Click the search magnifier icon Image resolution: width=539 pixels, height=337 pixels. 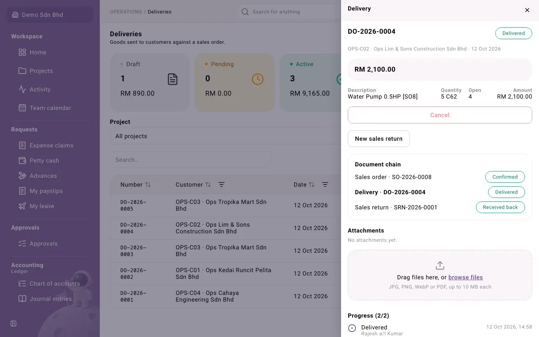[245, 12]
